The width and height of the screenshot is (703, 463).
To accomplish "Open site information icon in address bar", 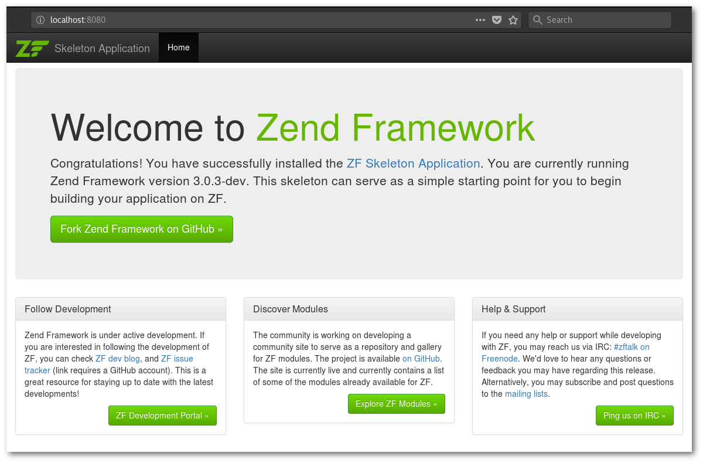I will pos(40,20).
